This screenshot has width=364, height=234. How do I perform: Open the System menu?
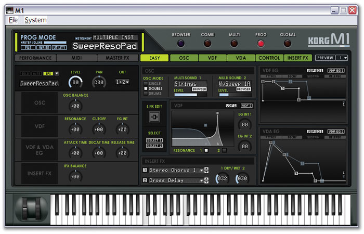click(x=35, y=20)
